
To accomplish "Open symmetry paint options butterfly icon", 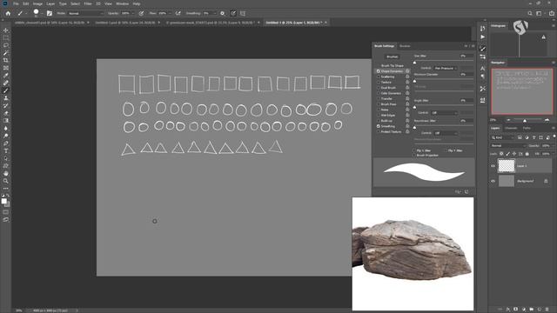I will click(x=243, y=14).
